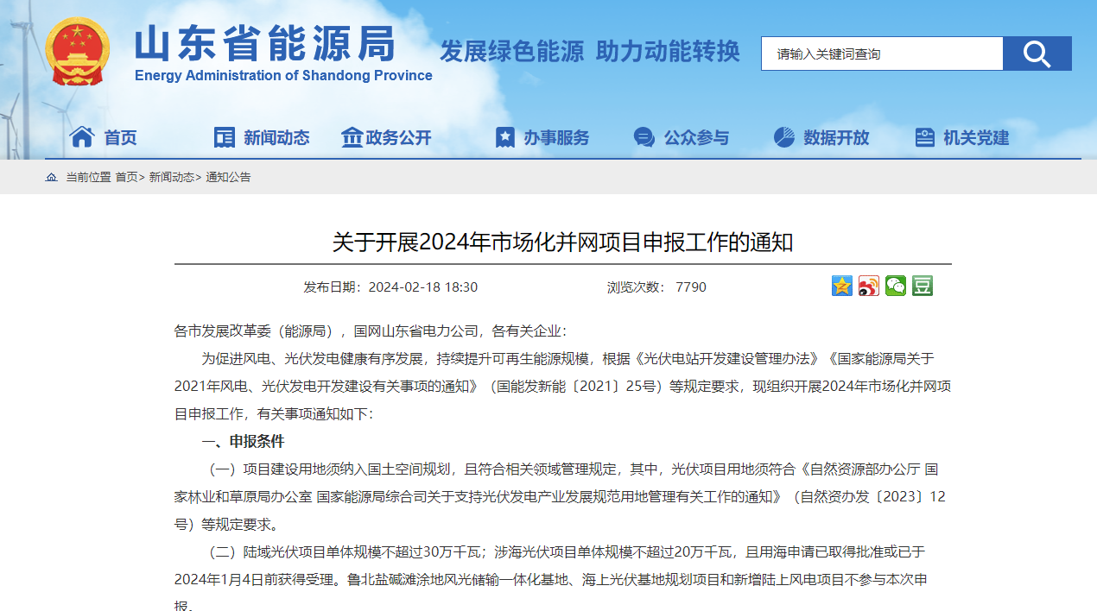
Task: Click the 当前位置 label
Action: pos(88,177)
